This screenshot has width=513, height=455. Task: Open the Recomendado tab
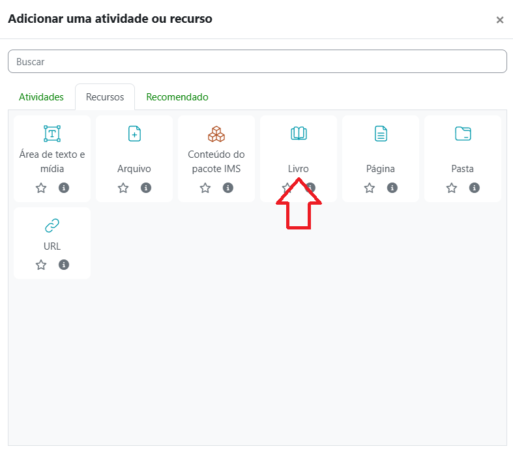[177, 97]
